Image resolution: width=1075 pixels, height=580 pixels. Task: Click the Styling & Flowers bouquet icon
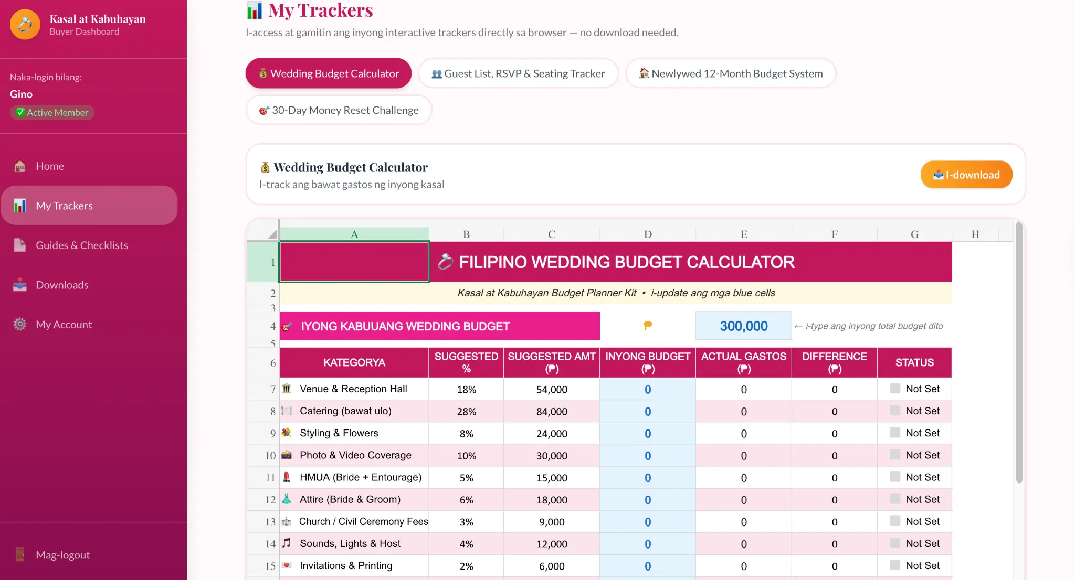pyautogui.click(x=287, y=433)
